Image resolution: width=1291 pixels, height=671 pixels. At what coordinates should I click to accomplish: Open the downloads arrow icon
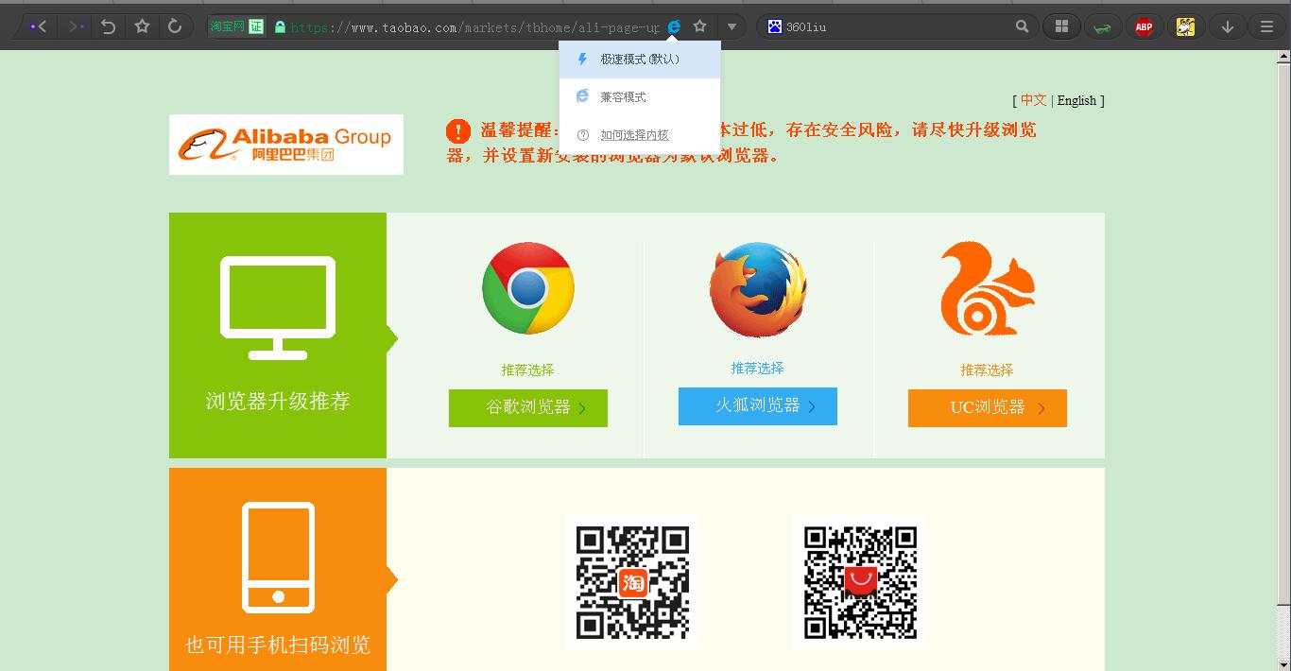point(1228,26)
